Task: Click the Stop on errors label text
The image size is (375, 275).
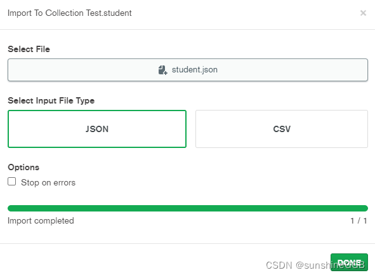Action: click(x=48, y=183)
